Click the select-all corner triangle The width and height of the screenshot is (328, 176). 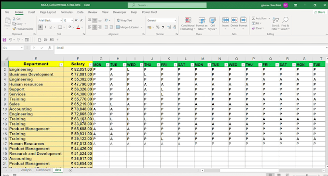(x=6, y=59)
